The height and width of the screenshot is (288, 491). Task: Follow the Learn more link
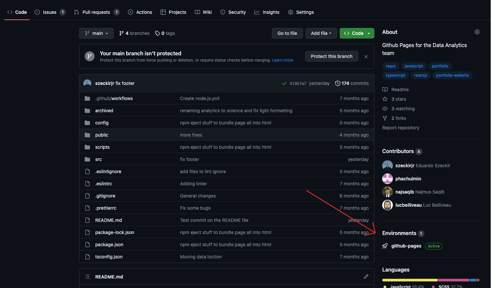pos(282,60)
